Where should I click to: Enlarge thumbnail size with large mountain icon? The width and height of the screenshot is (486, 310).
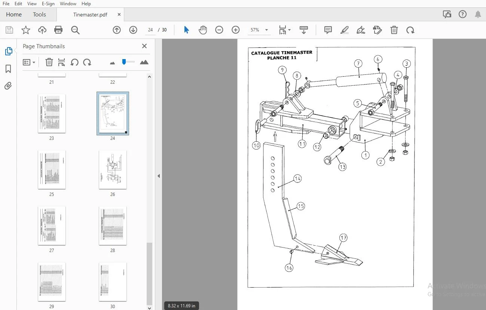[x=144, y=62]
